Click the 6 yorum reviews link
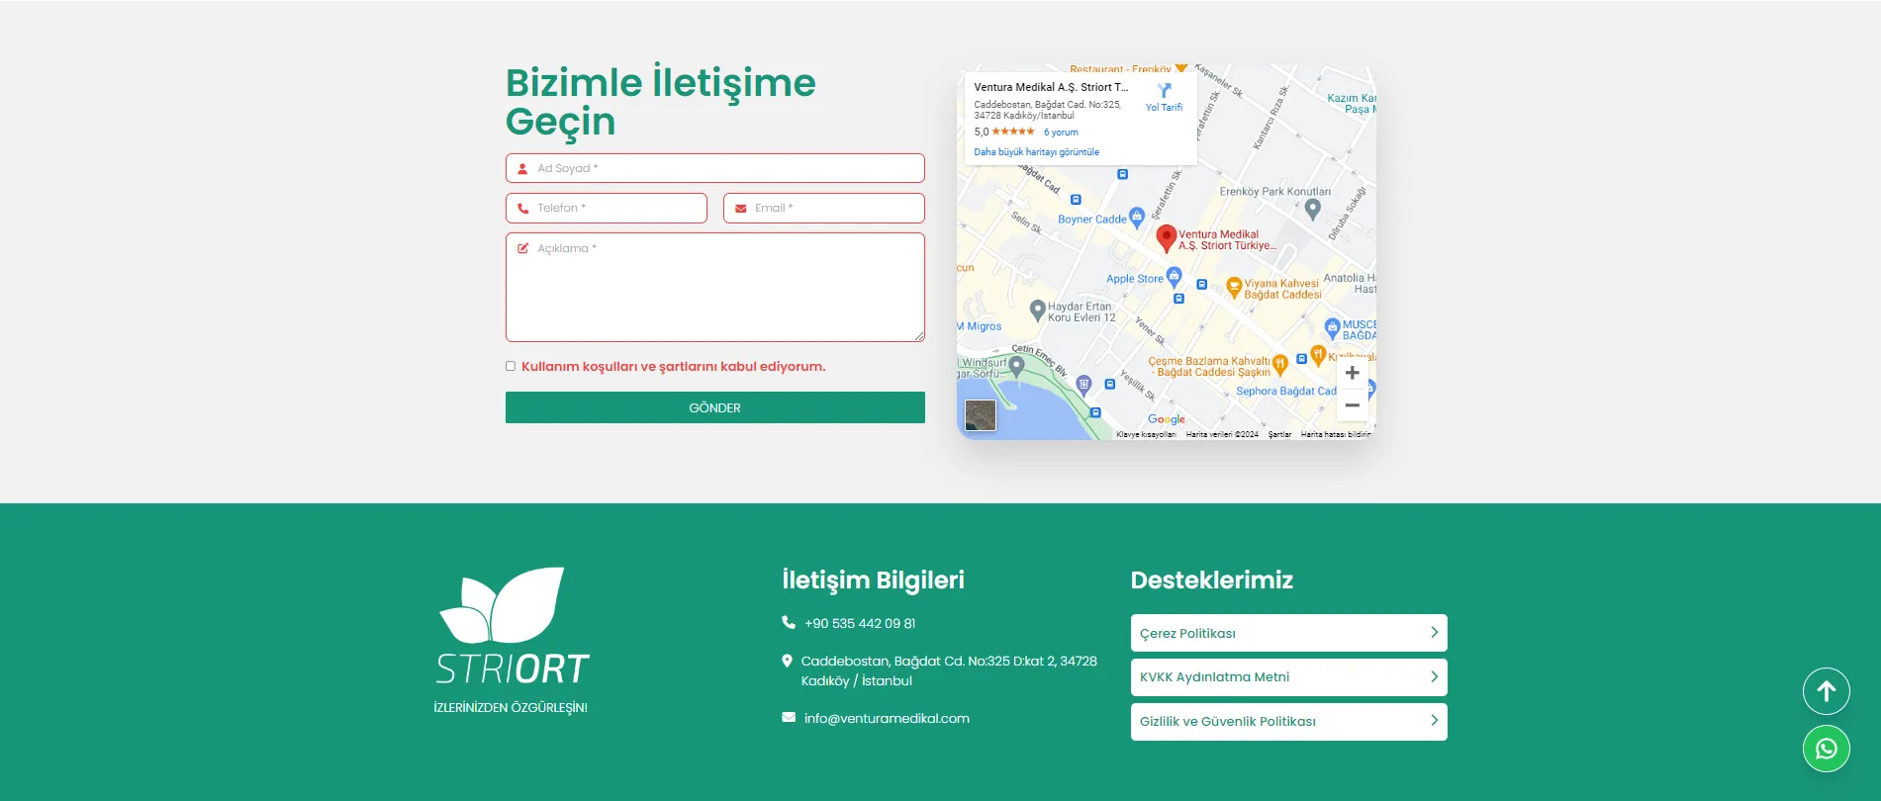Viewport: 1881px width, 801px height. 1061,133
